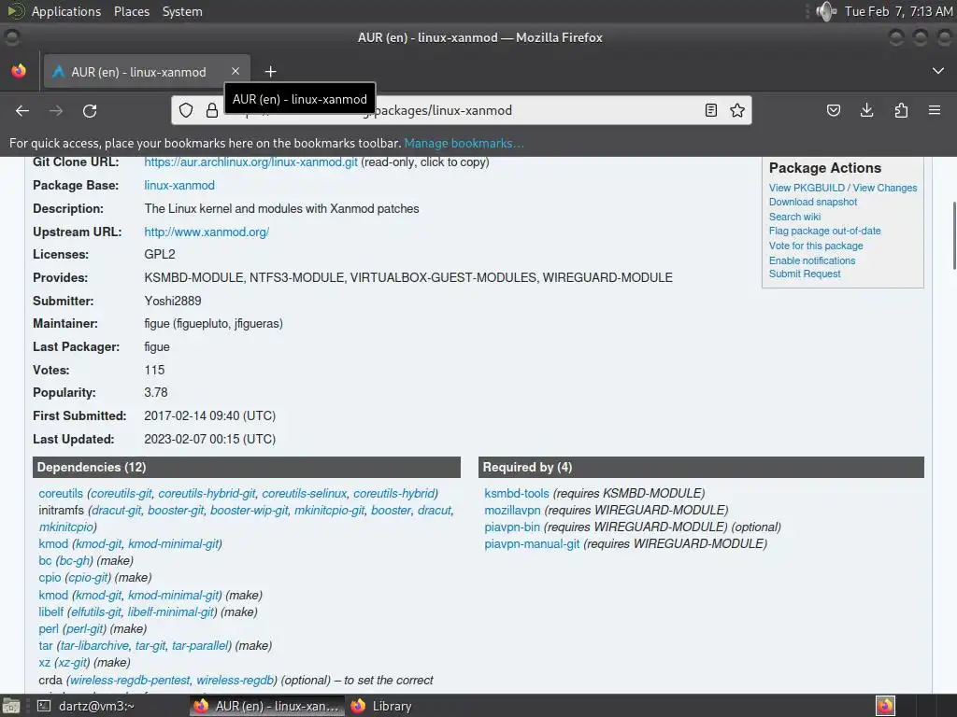Viewport: 957px width, 717px height.
Task: Click the Manage bookmarks link
Action: [464, 143]
